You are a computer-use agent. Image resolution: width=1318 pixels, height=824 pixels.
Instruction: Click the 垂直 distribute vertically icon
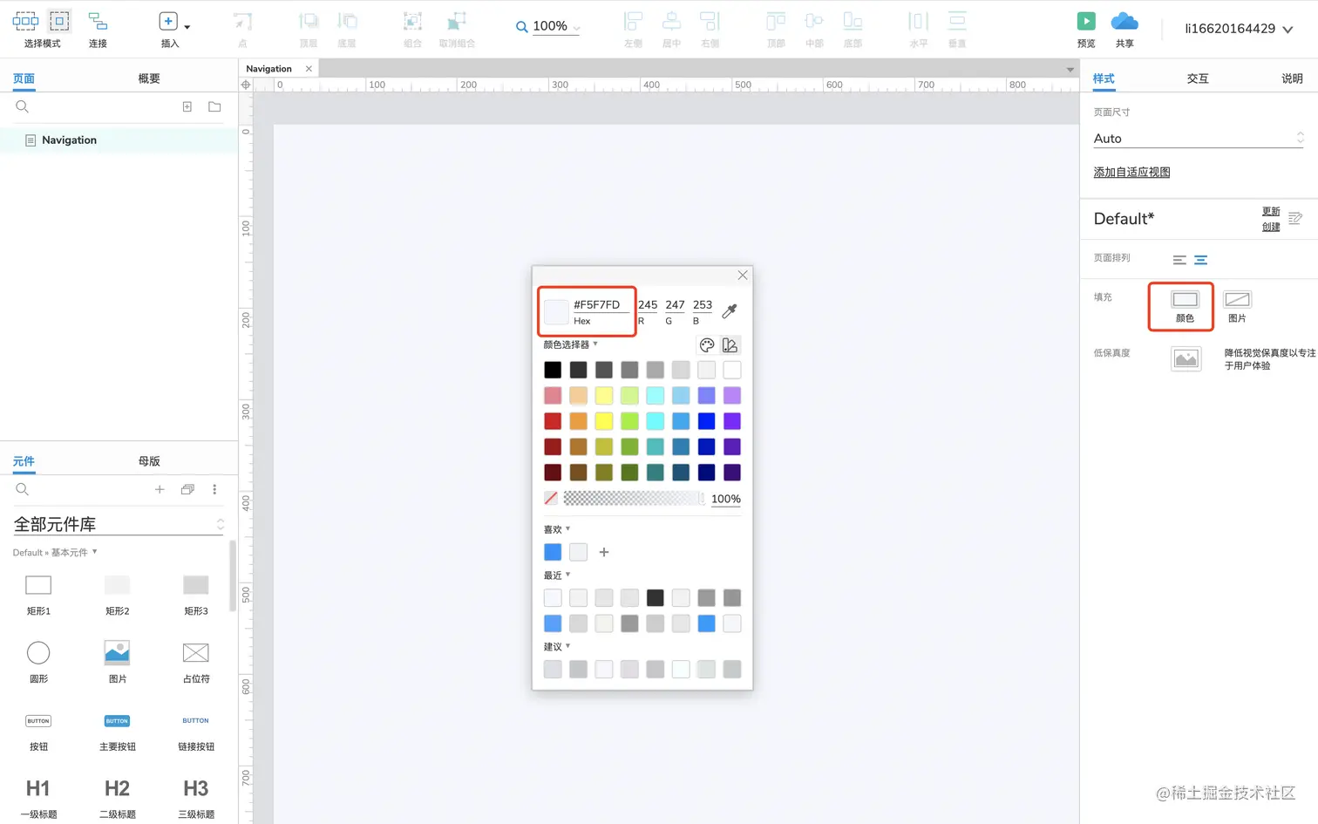957,22
